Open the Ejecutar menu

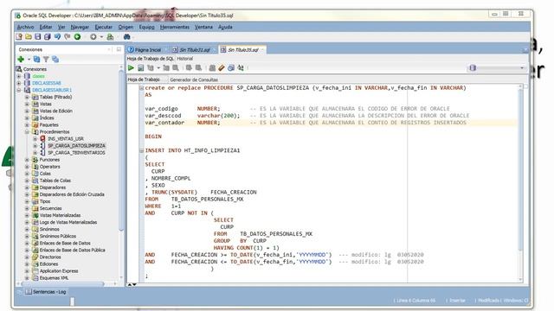[104, 27]
